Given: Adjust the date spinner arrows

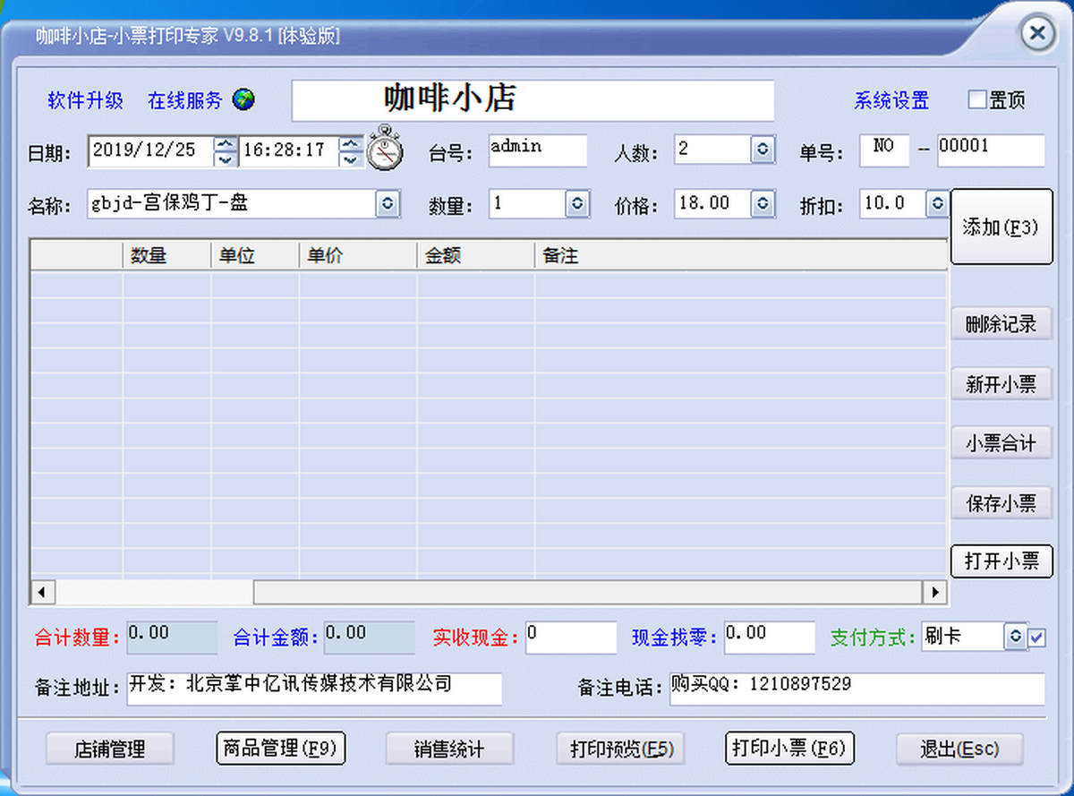Looking at the screenshot, I should pos(226,150).
